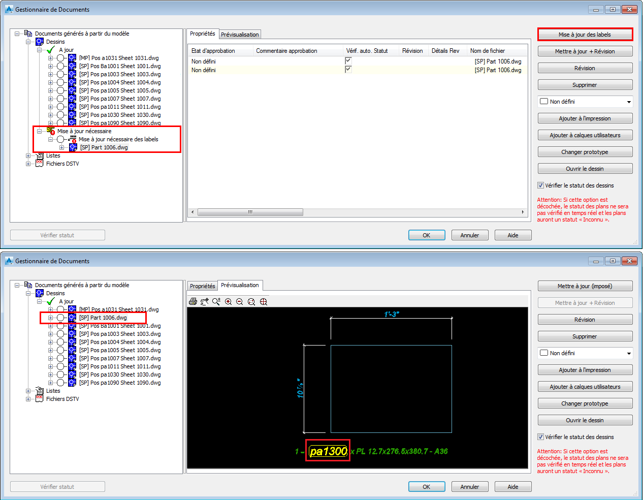This screenshot has height=500, width=643.
Task: Uncheck Vérifier le statut des dessins, top window
Action: [541, 185]
